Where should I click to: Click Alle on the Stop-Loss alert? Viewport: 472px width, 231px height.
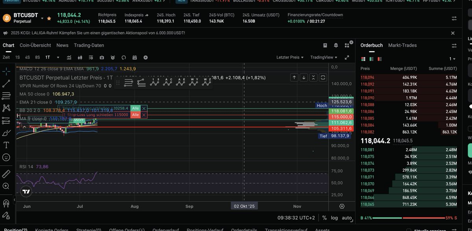click(x=135, y=115)
